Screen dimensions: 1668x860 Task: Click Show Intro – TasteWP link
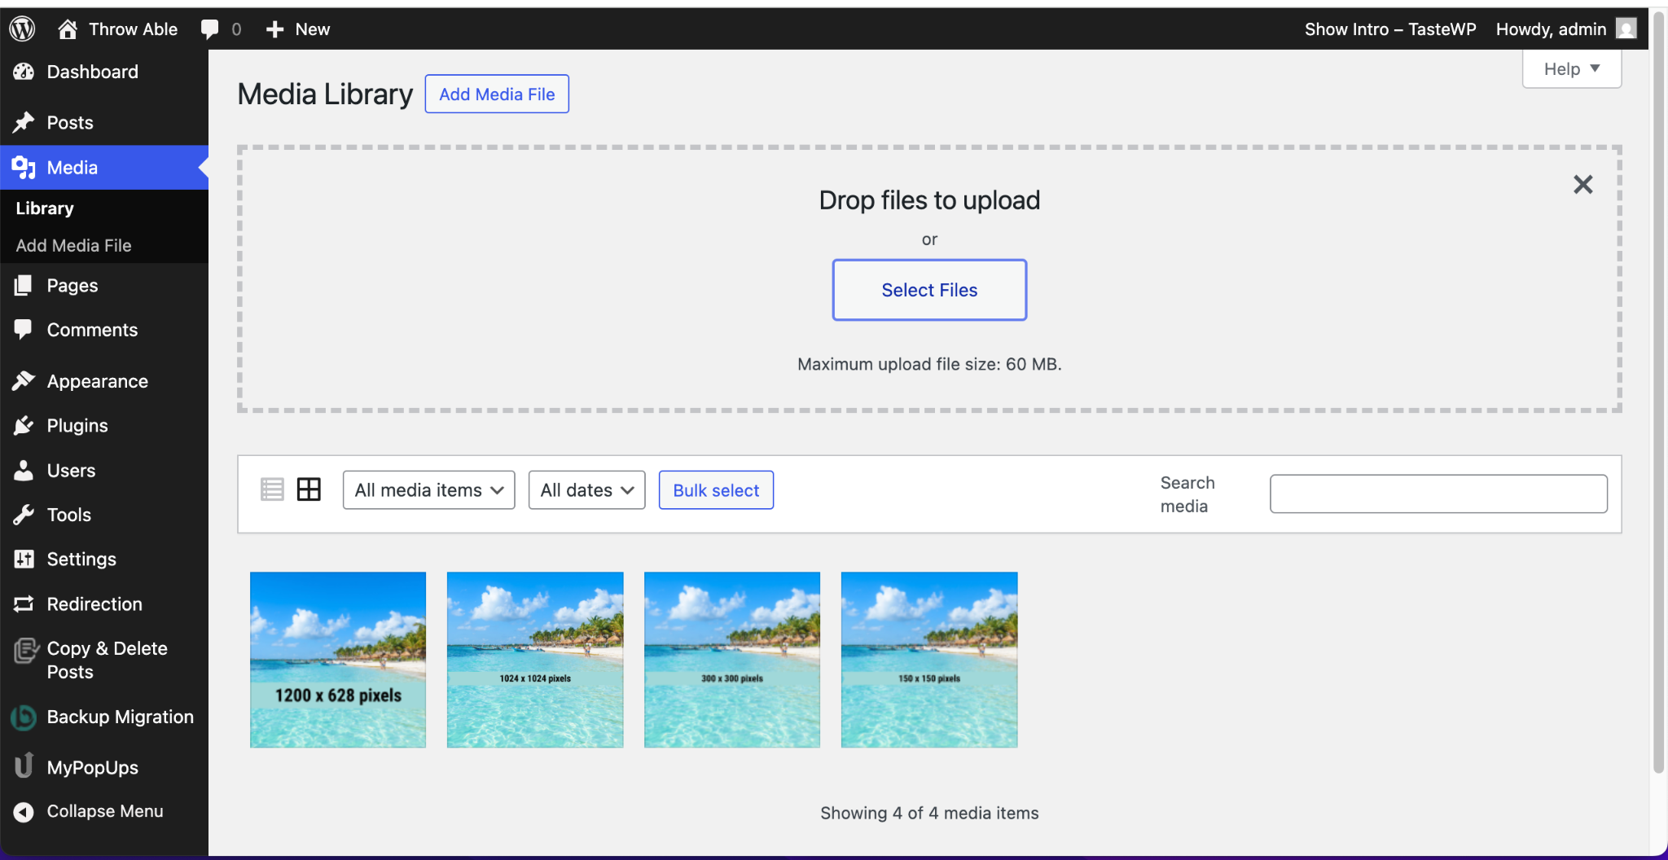coord(1390,29)
